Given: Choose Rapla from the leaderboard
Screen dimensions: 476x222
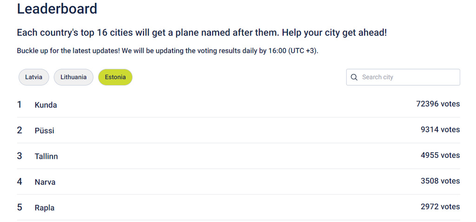Looking at the screenshot, I should tap(44, 208).
